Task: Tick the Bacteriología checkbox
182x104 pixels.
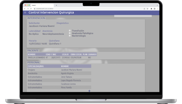Action: (x=70, y=36)
